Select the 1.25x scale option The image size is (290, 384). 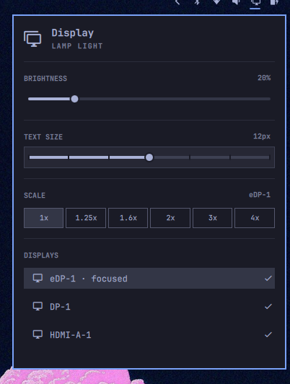pyautogui.click(x=86, y=218)
